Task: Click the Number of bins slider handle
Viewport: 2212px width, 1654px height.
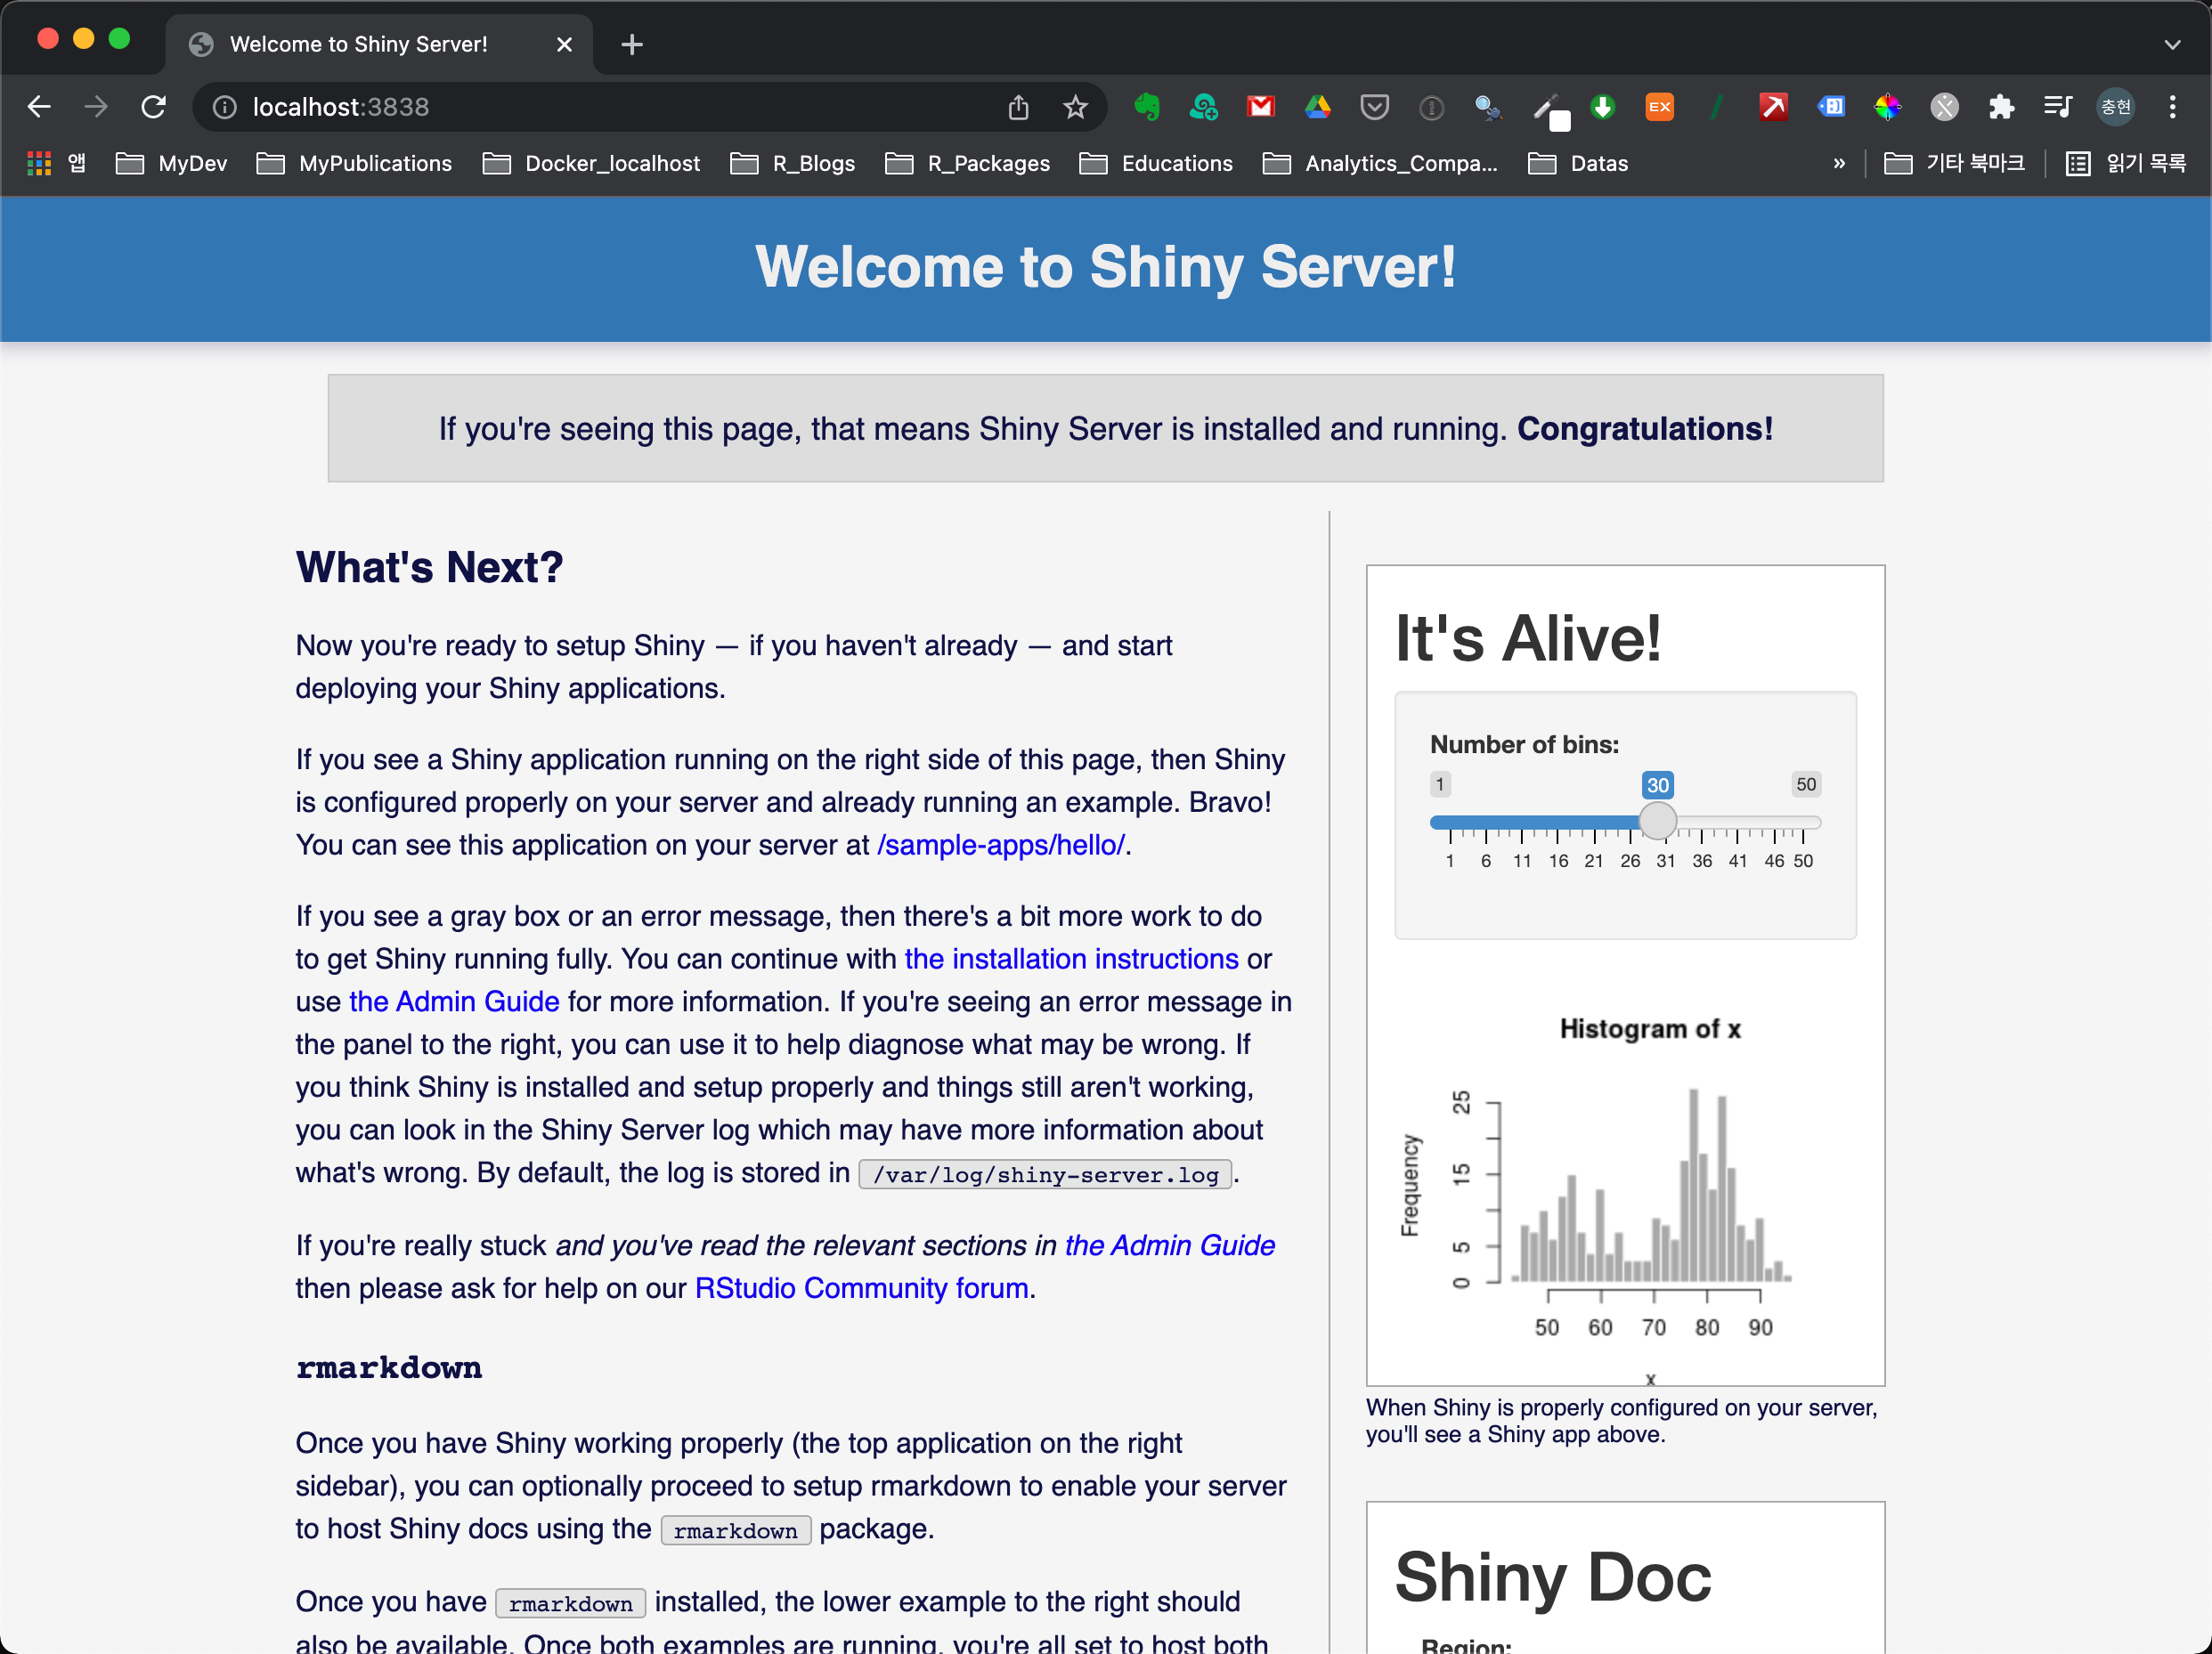Action: point(1657,822)
